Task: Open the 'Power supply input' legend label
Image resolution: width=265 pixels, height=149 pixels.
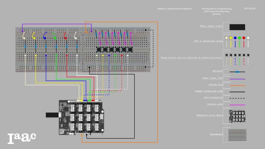Action: (211, 26)
